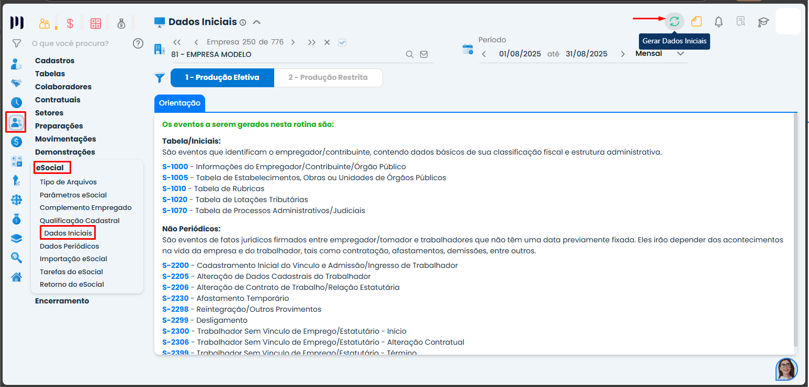
Task: Open Parâmetros eSocial menu item
Action: click(73, 195)
